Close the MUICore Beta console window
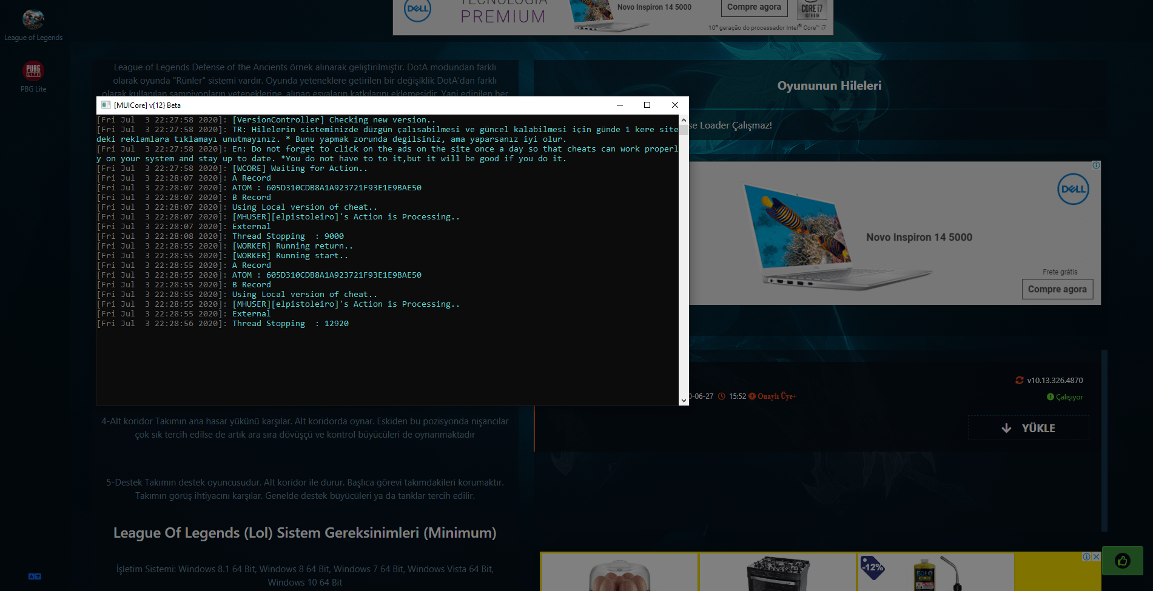 674,105
